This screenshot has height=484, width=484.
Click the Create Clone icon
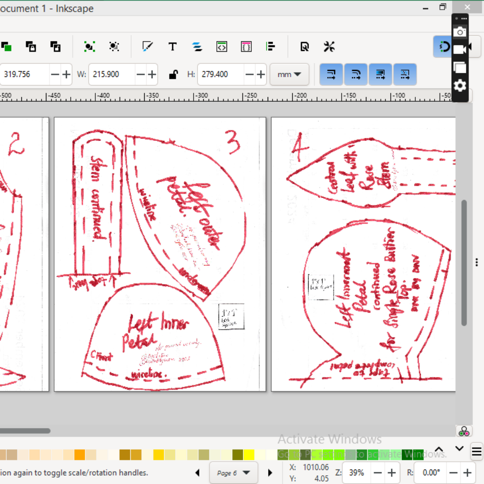tap(30, 47)
